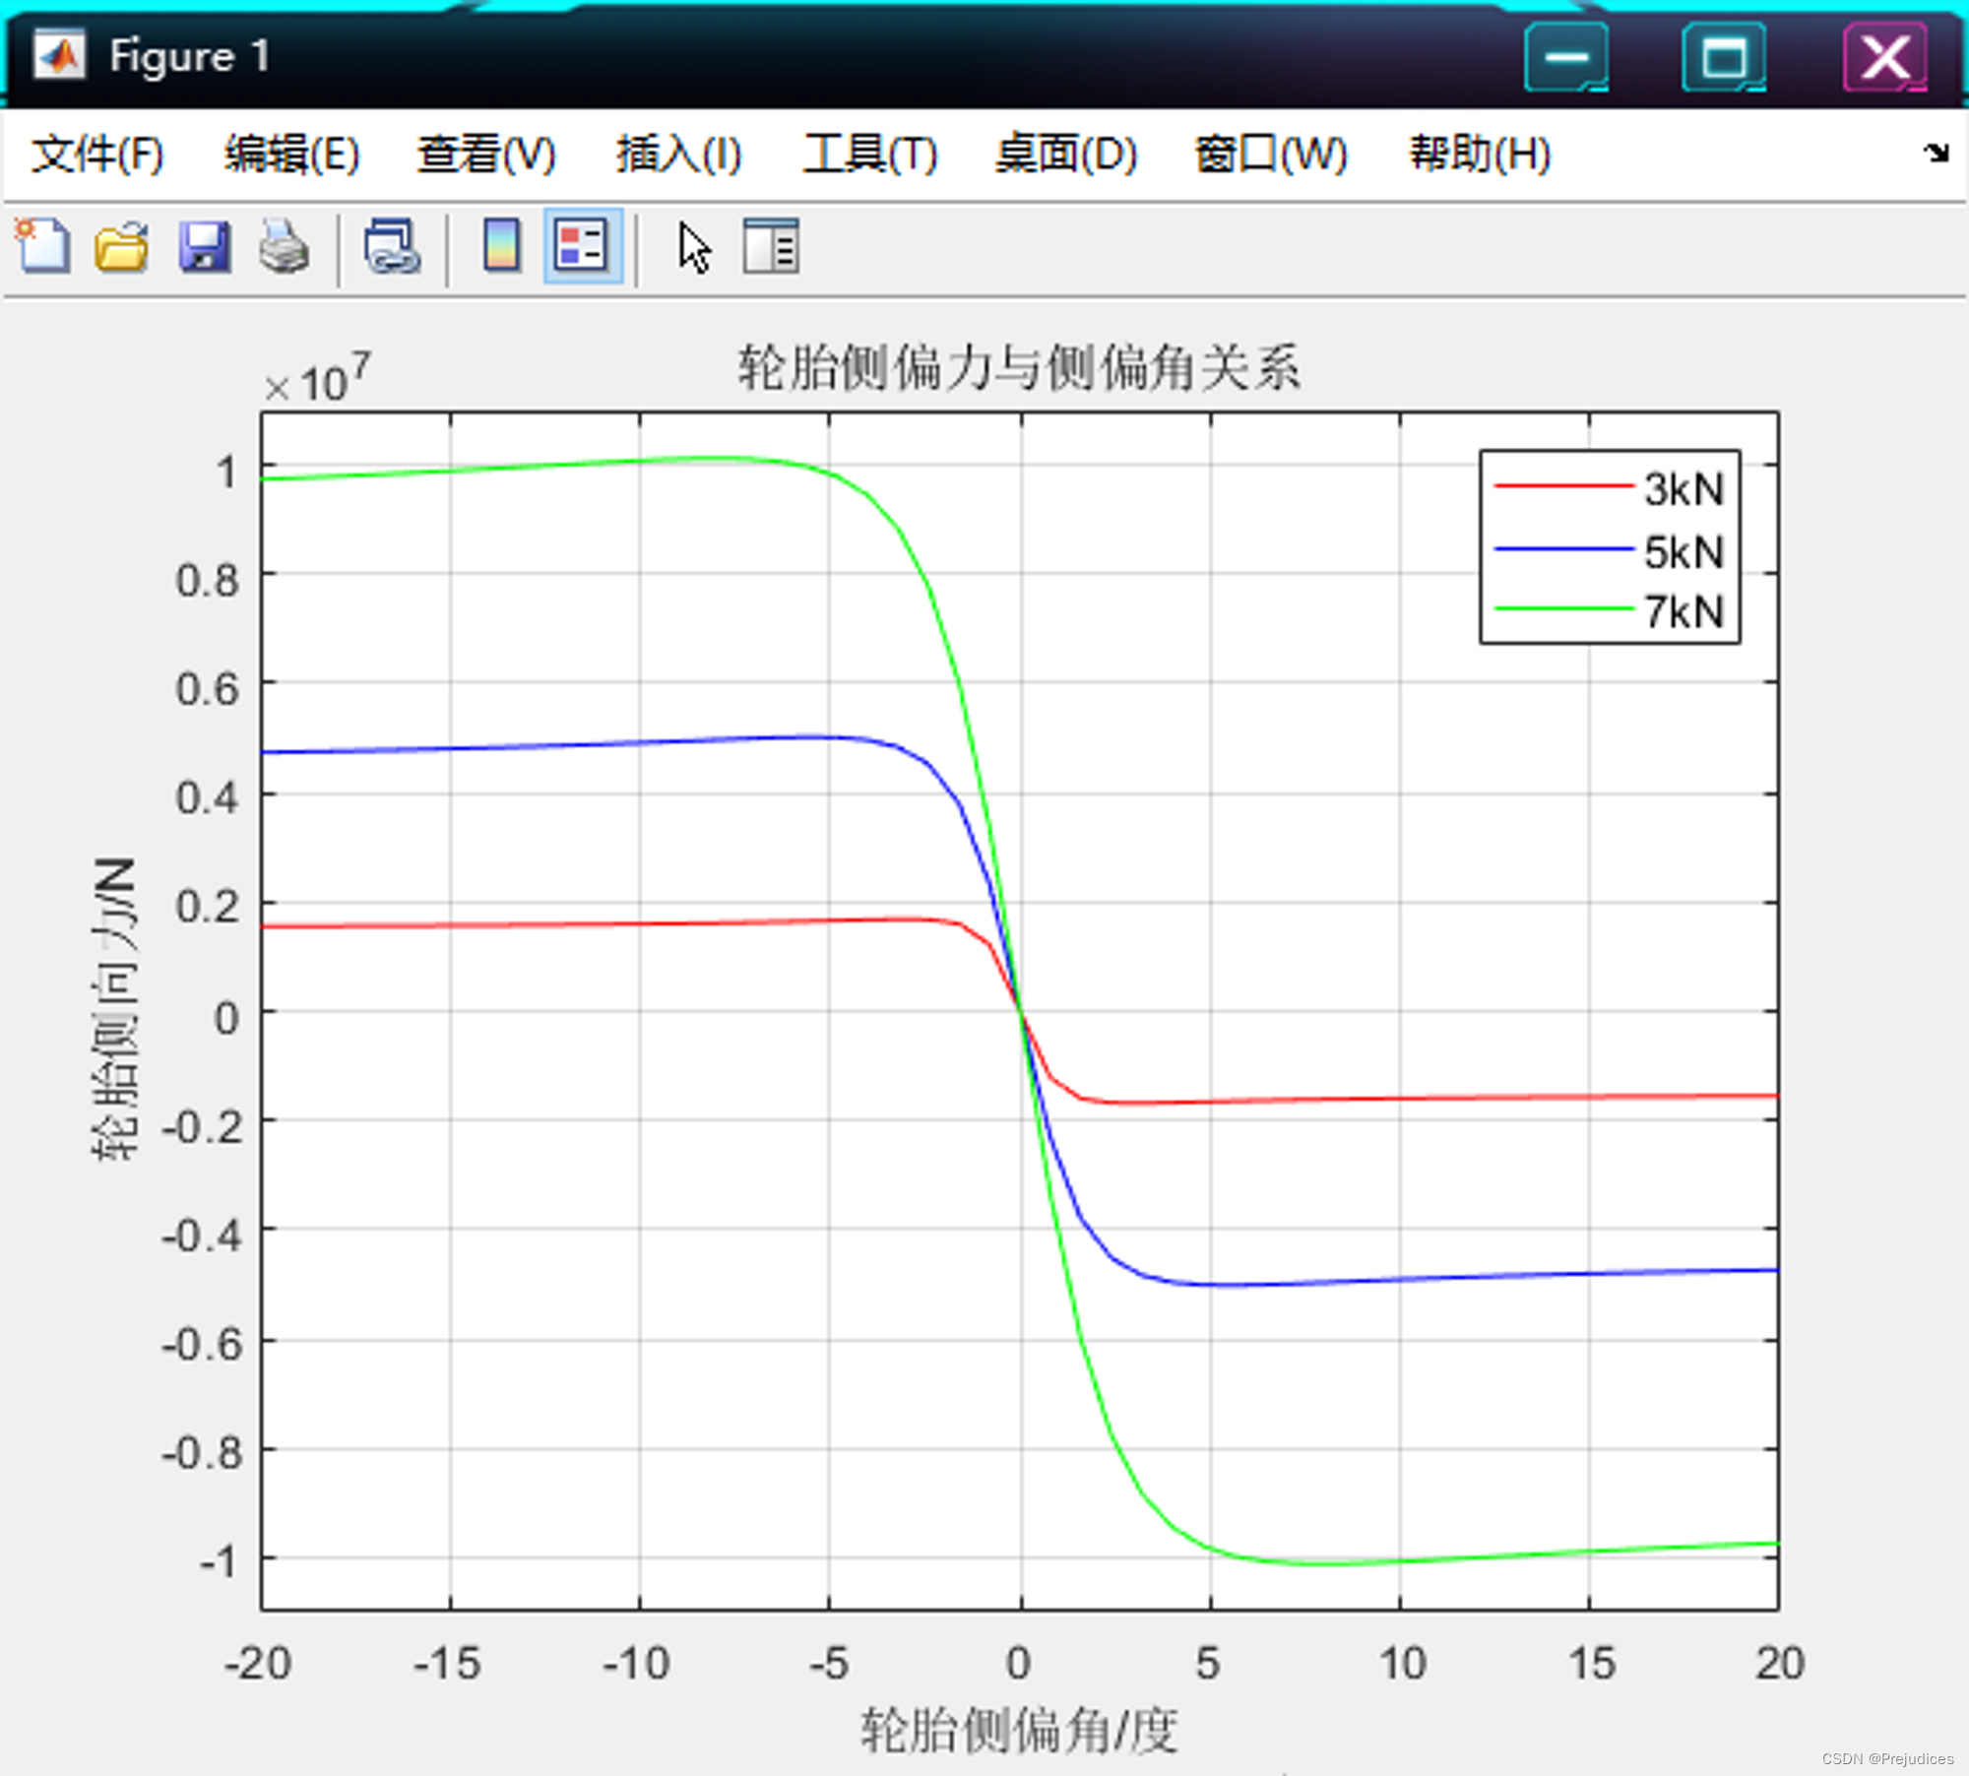Open the 帮助(H) menu

pyautogui.click(x=1480, y=155)
